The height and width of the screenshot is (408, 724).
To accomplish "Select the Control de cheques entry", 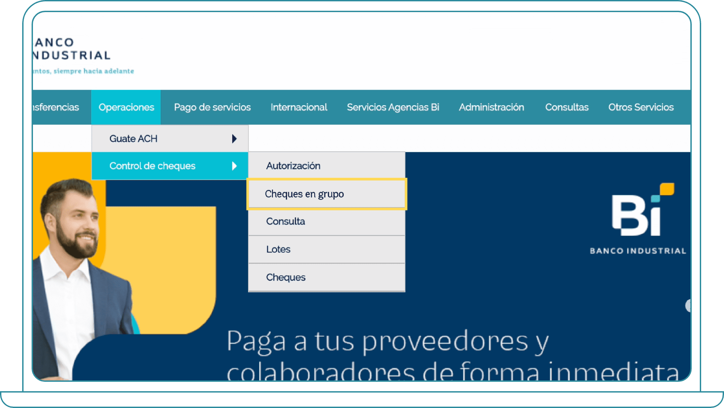I will click(170, 166).
